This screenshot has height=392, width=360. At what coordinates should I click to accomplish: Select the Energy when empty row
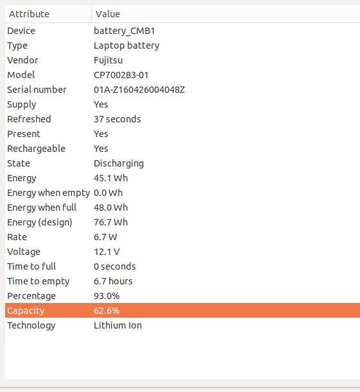[182, 193]
